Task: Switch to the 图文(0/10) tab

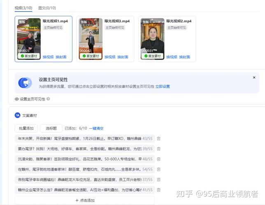Action: pyautogui.click(x=47, y=8)
